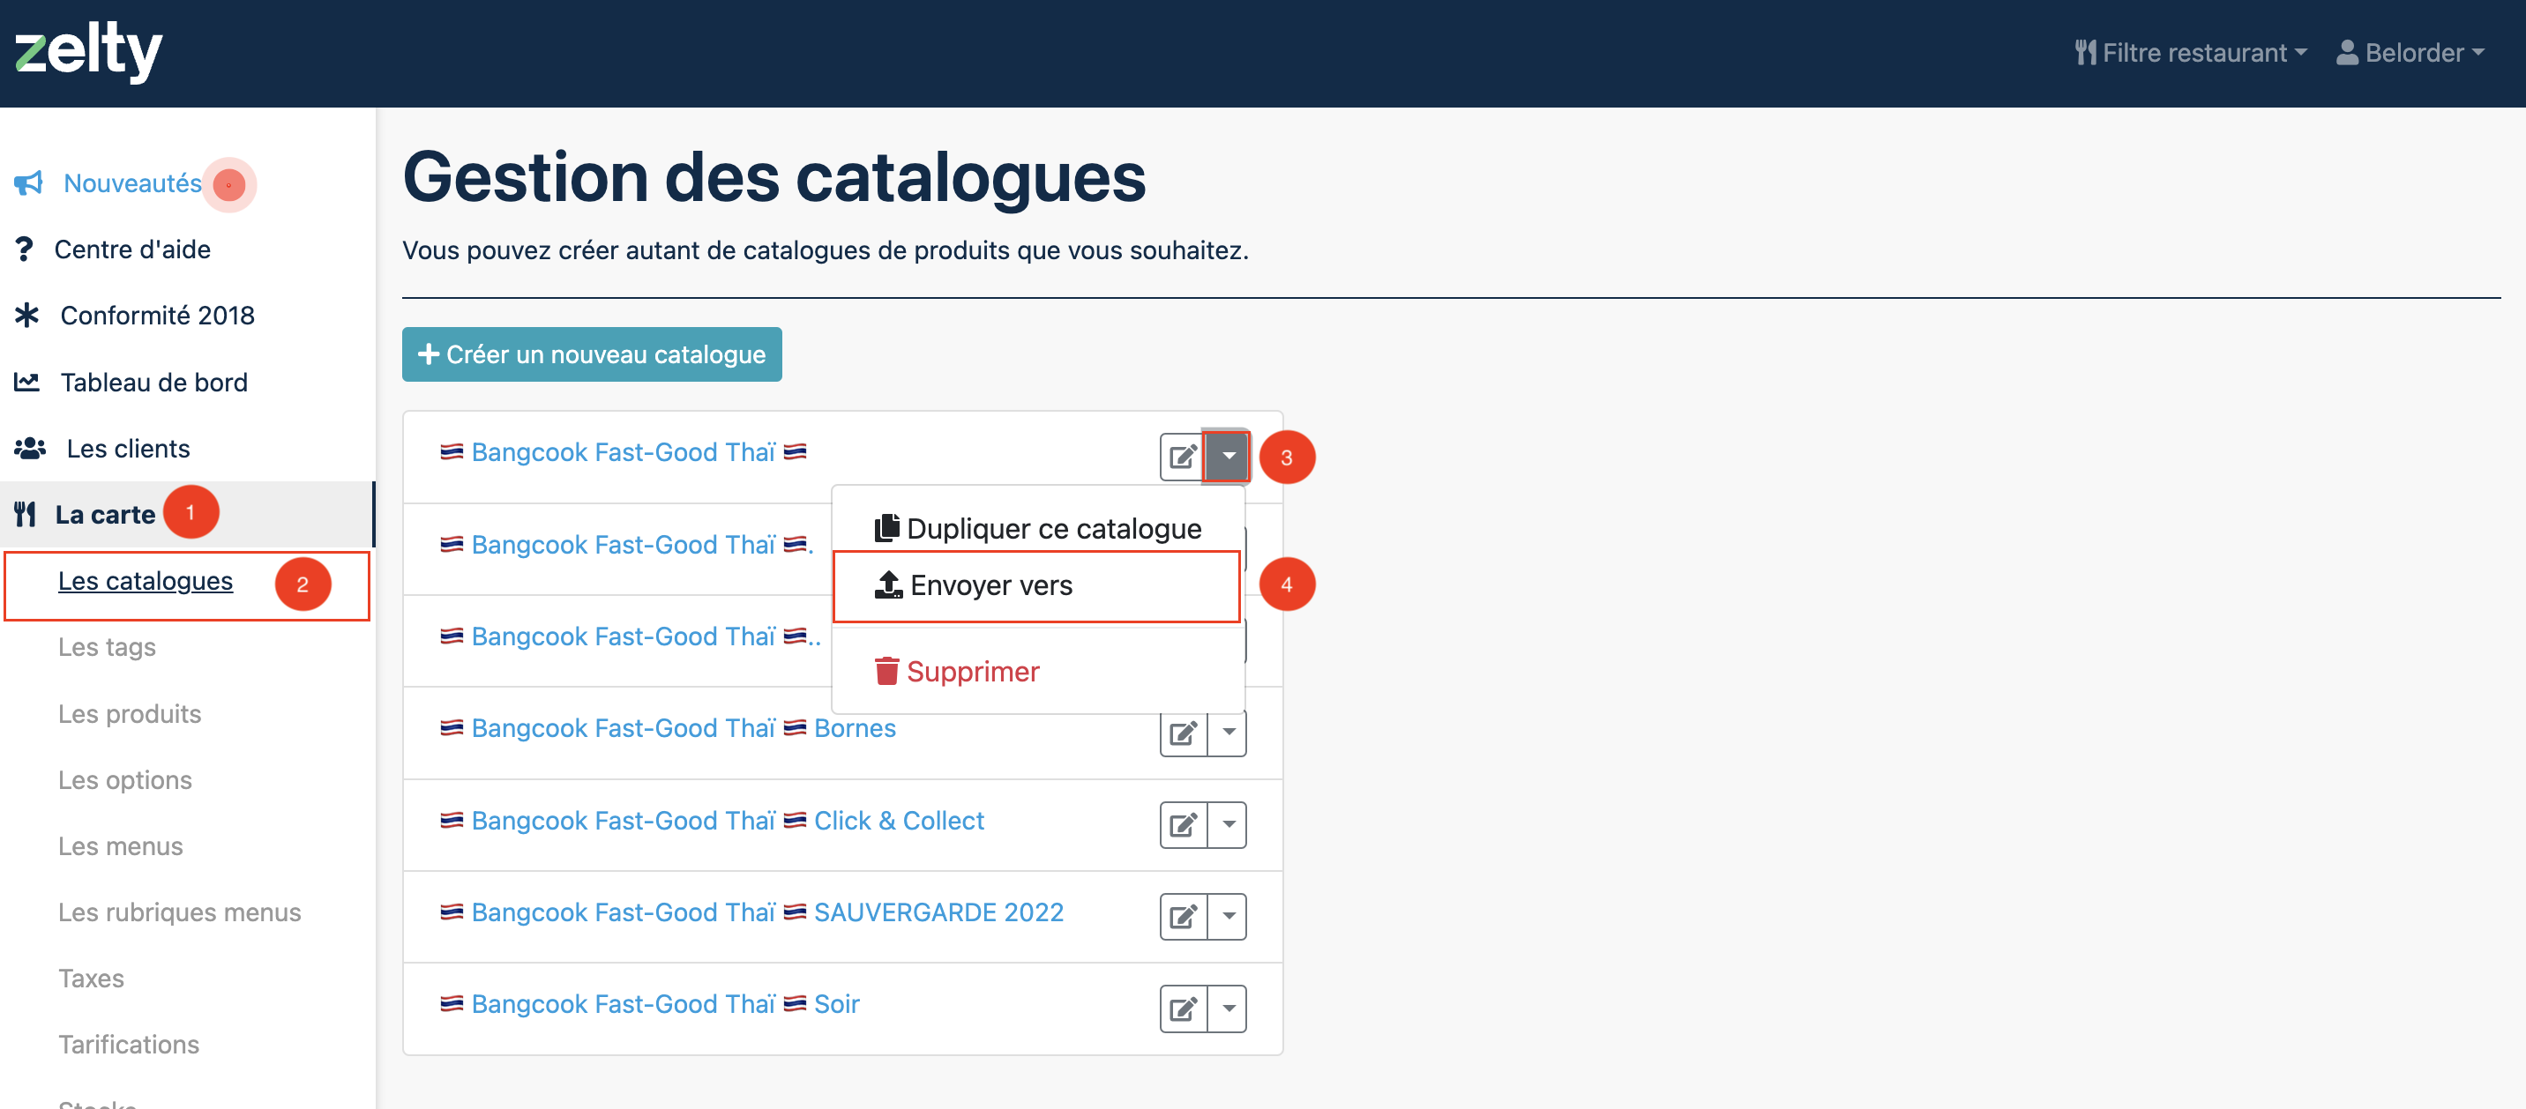The image size is (2526, 1109).
Task: Go to Les rubriques menus
Action: pyautogui.click(x=179, y=912)
